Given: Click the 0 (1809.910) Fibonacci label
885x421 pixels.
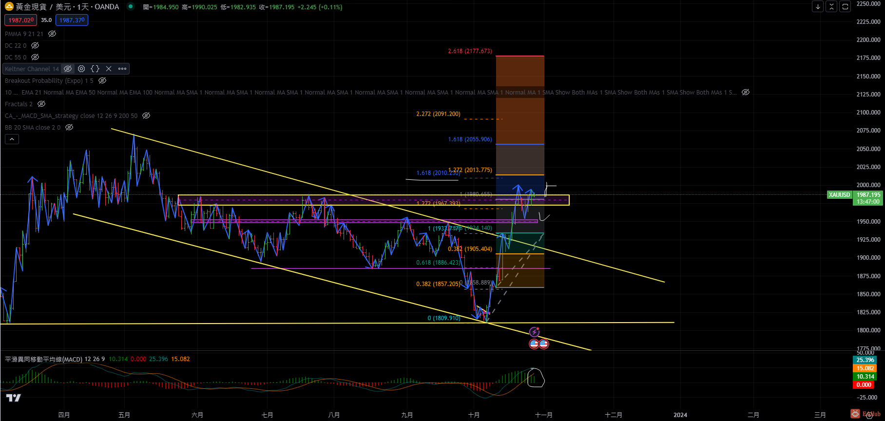Looking at the screenshot, I should (x=444, y=318).
